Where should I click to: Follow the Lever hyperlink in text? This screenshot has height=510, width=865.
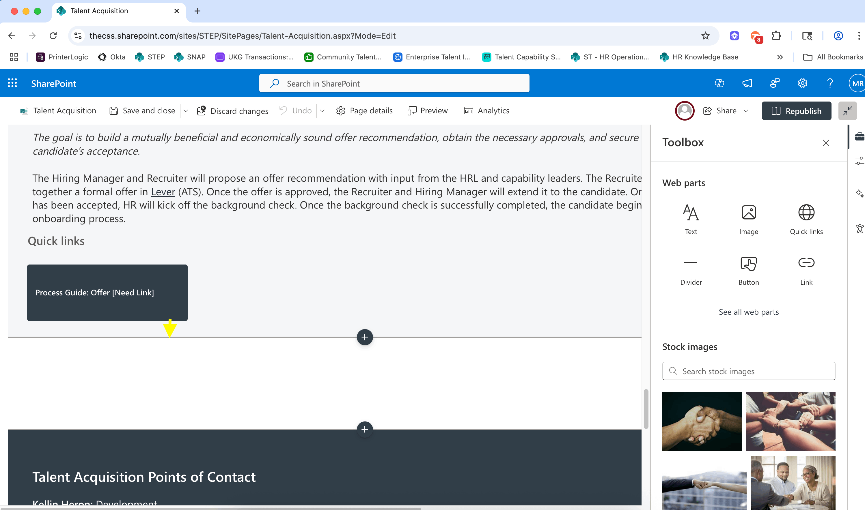(163, 192)
